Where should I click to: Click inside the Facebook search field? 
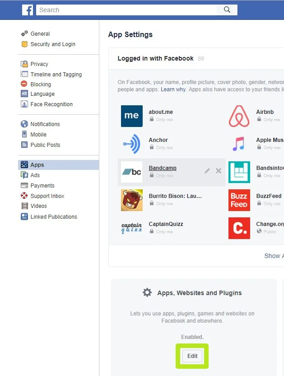126,10
